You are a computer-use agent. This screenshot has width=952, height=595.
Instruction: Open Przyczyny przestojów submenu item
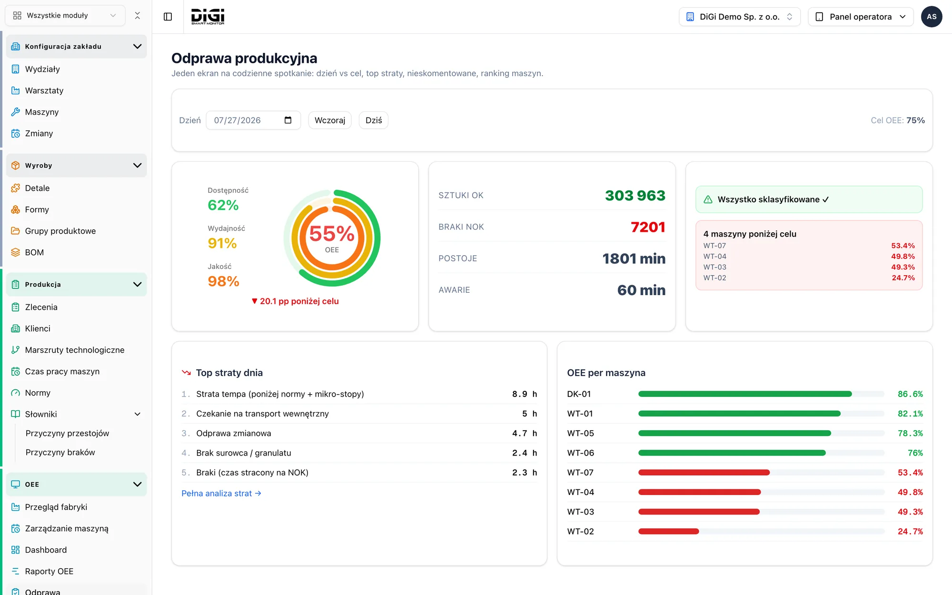(x=67, y=433)
